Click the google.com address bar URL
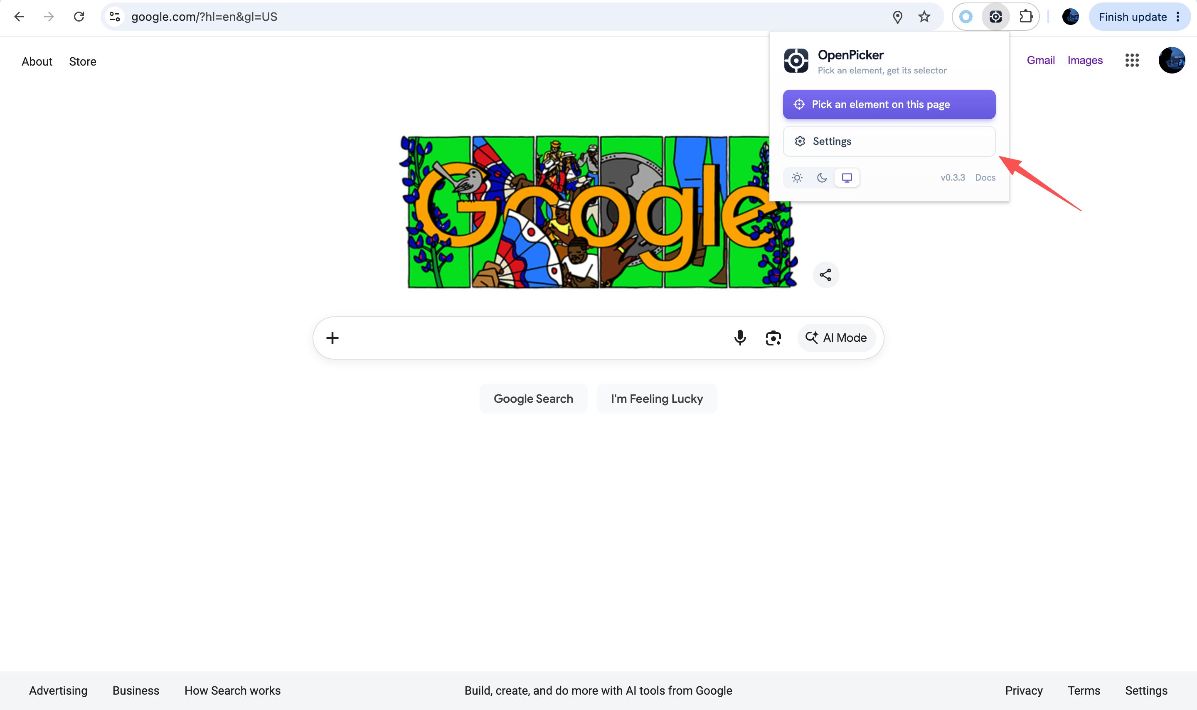This screenshot has width=1197, height=710. 204,17
